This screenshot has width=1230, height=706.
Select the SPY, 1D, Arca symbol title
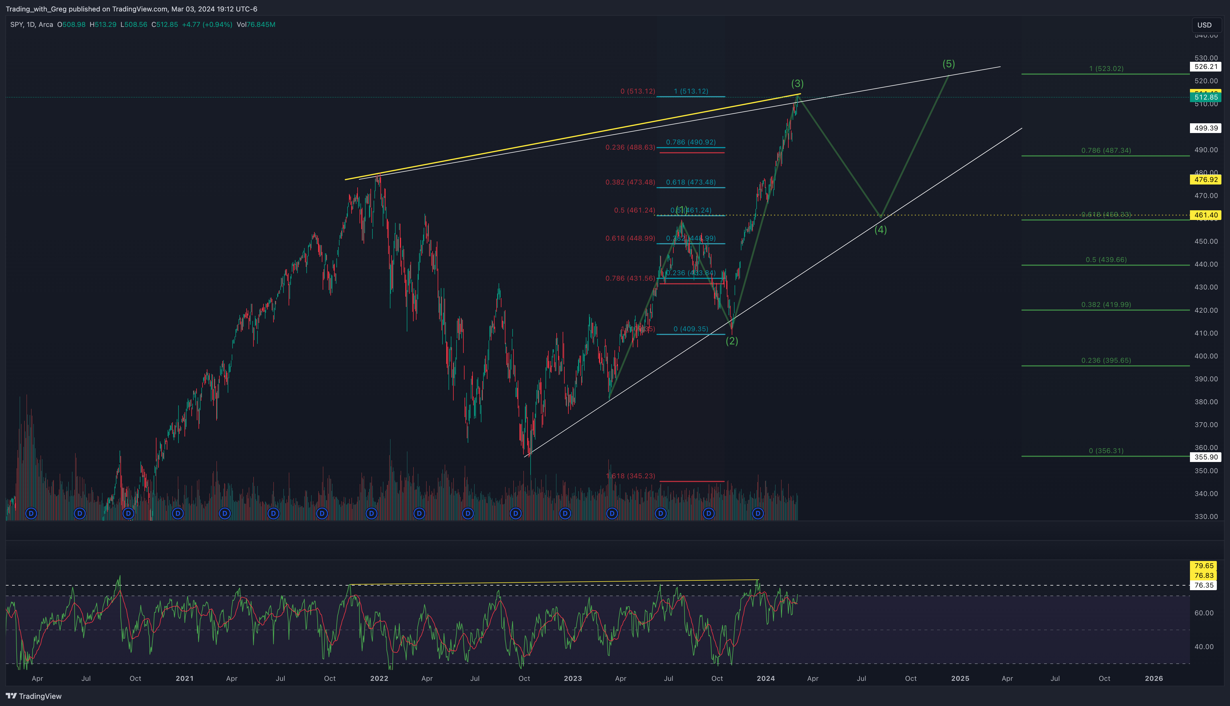[31, 25]
